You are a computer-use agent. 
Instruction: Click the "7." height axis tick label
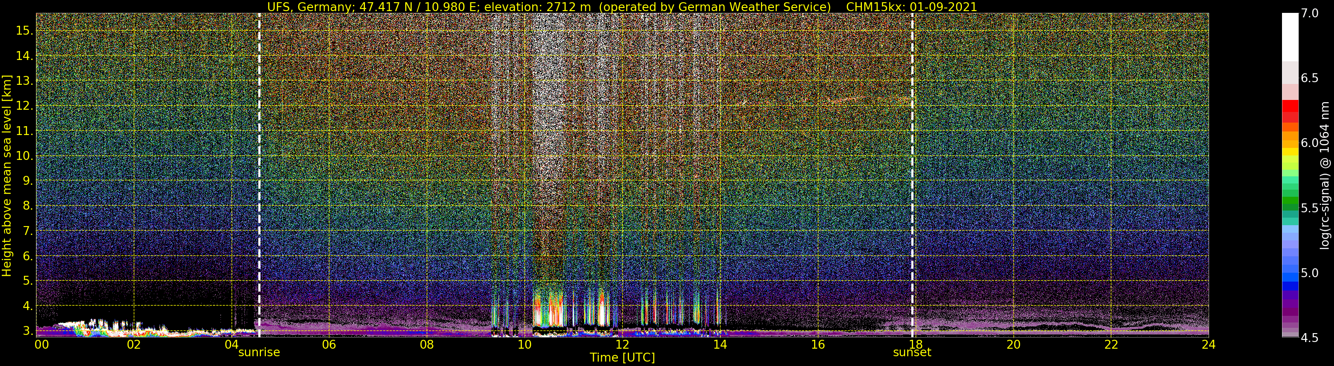[x=28, y=231]
